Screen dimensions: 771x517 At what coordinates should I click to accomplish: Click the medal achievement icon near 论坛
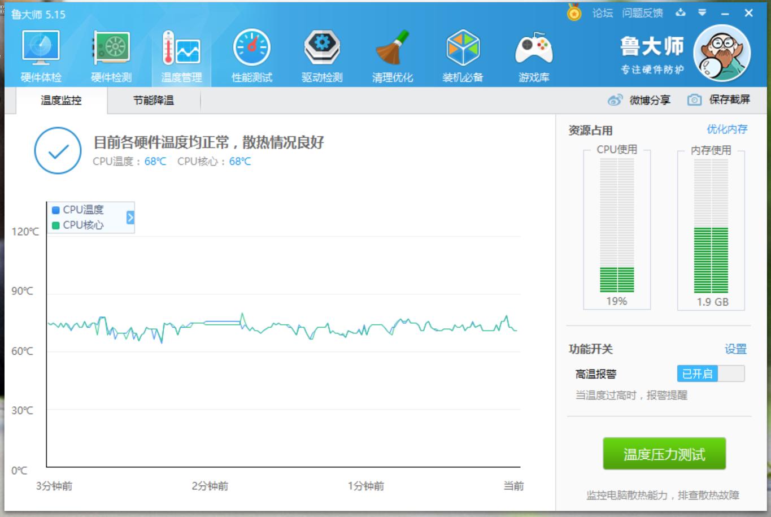point(574,12)
